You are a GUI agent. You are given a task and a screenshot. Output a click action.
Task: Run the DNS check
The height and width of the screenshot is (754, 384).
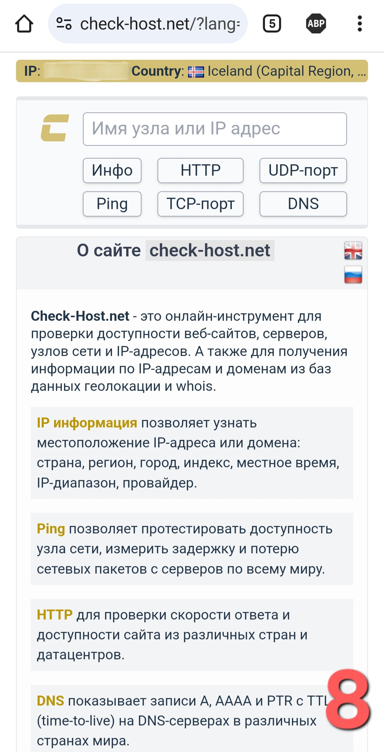tap(303, 204)
